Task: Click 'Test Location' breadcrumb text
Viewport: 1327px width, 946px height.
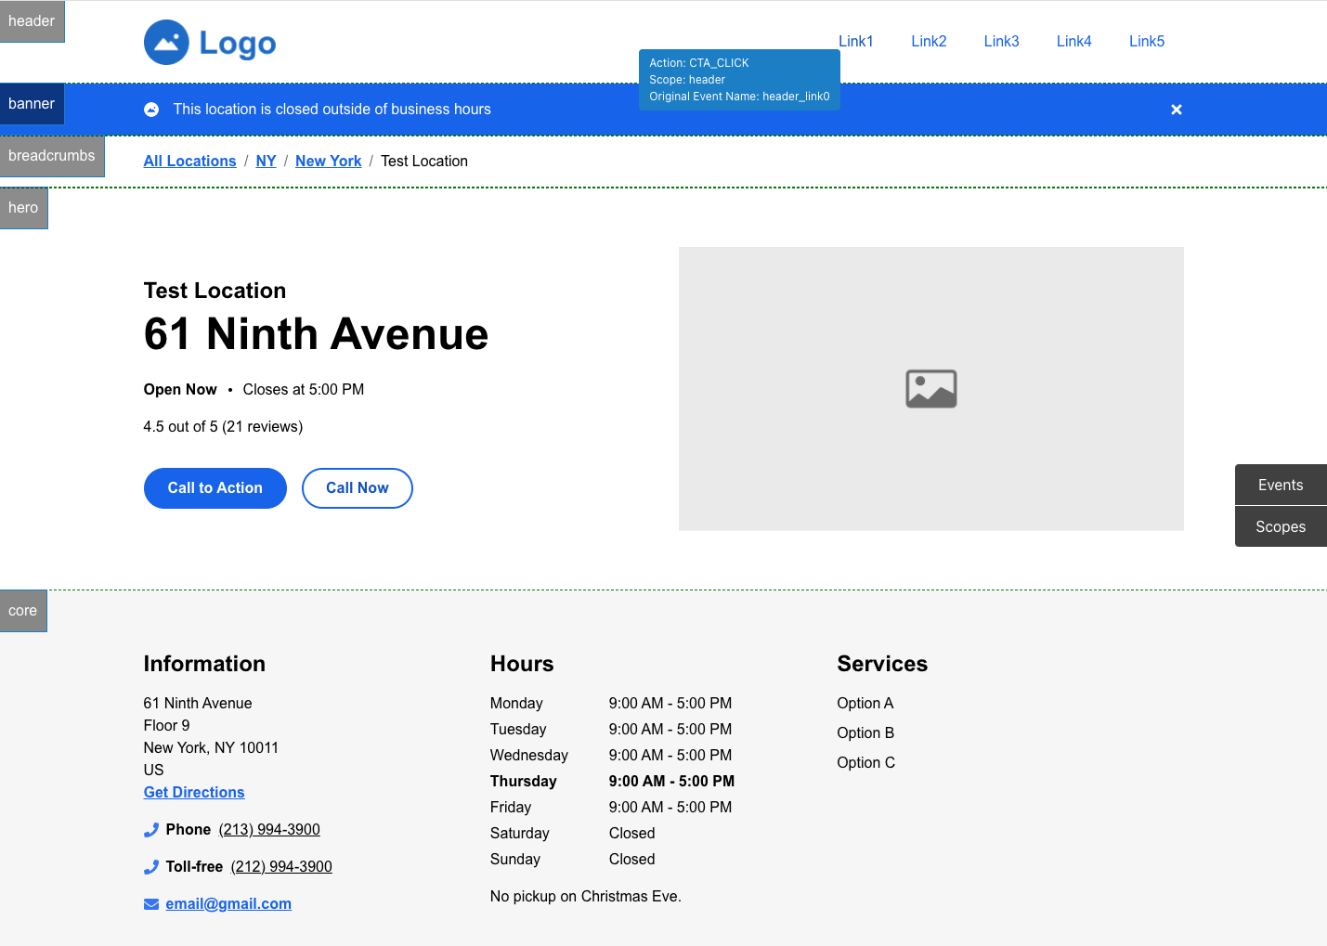Action: pyautogui.click(x=424, y=162)
